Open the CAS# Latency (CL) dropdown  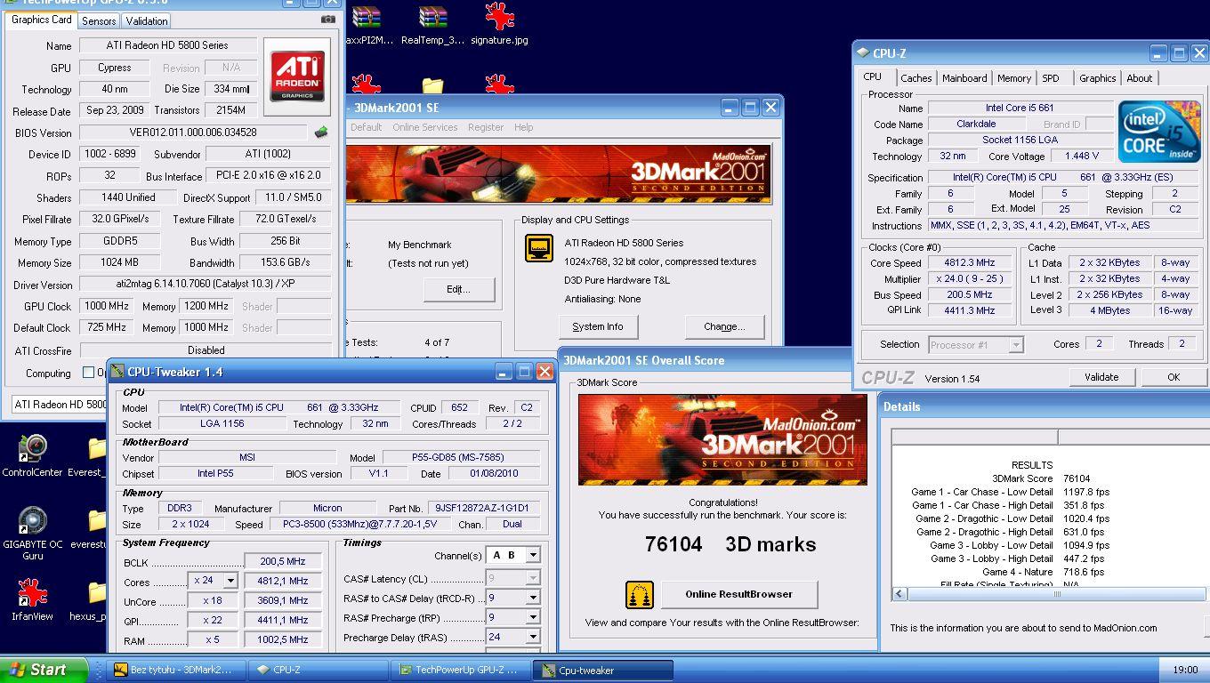[x=533, y=579]
